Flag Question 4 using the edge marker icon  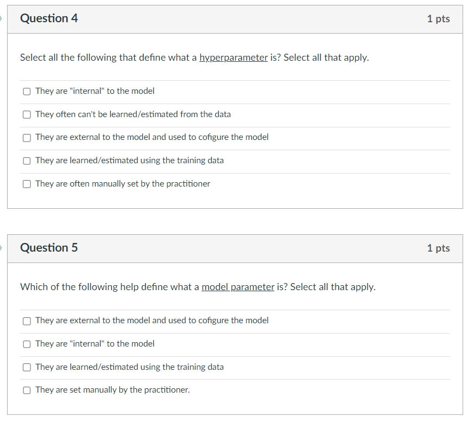[x=2, y=18]
